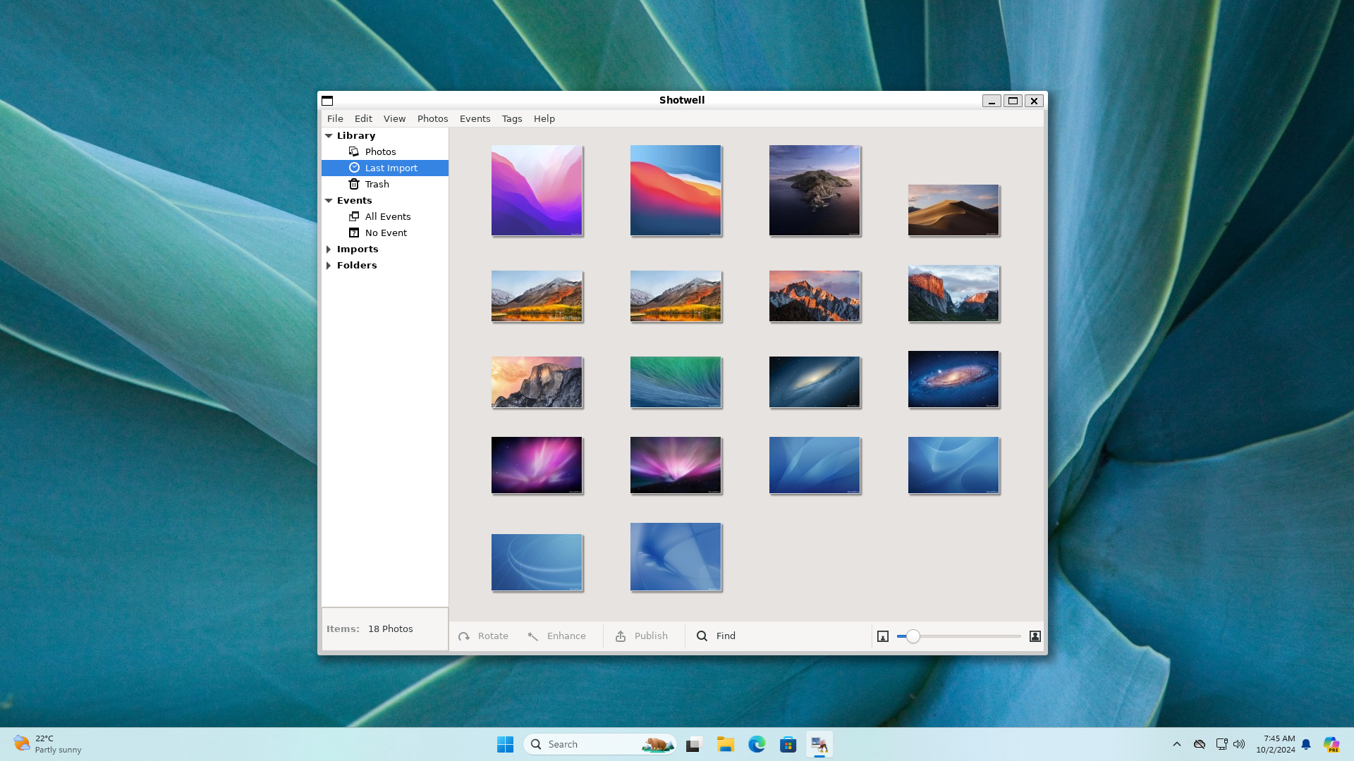
Task: Select Last Import in the sidebar
Action: (385, 168)
